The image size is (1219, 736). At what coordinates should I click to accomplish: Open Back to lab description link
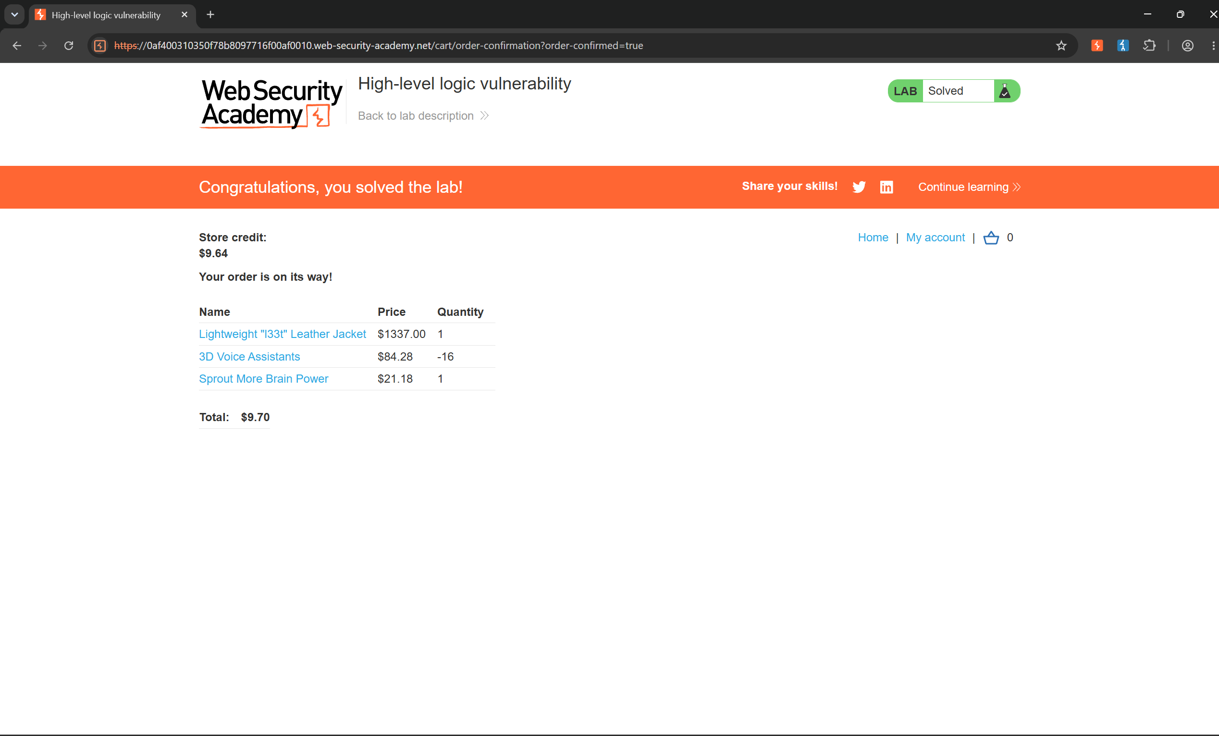[423, 116]
